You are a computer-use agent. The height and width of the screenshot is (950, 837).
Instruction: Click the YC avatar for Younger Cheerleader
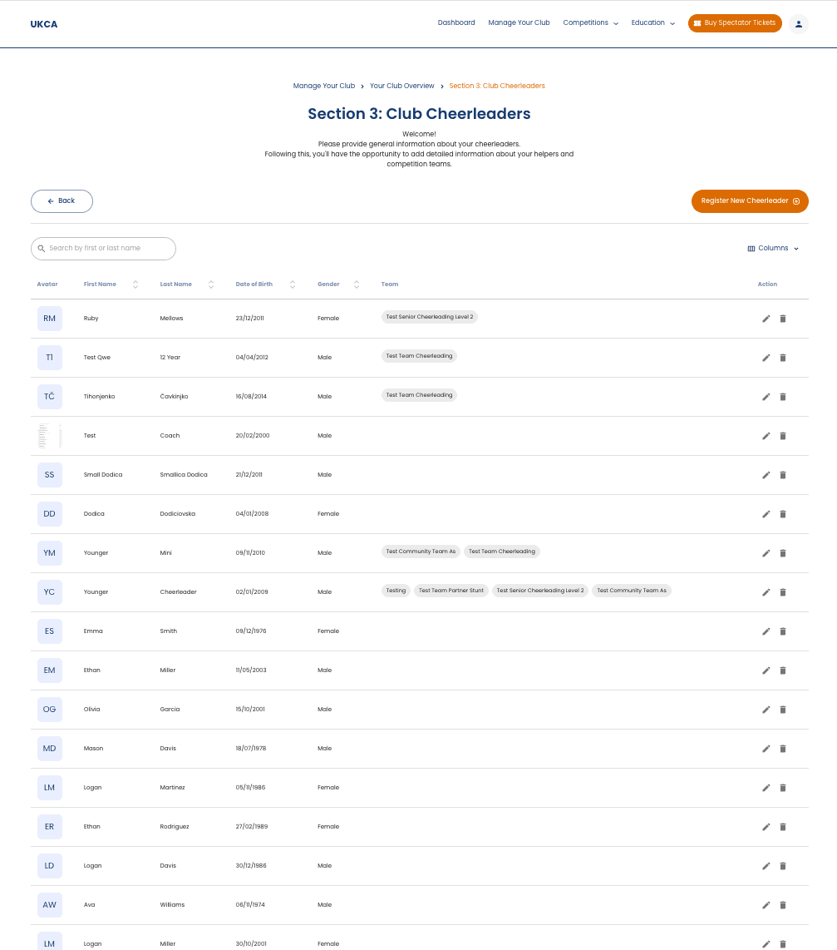click(x=50, y=592)
